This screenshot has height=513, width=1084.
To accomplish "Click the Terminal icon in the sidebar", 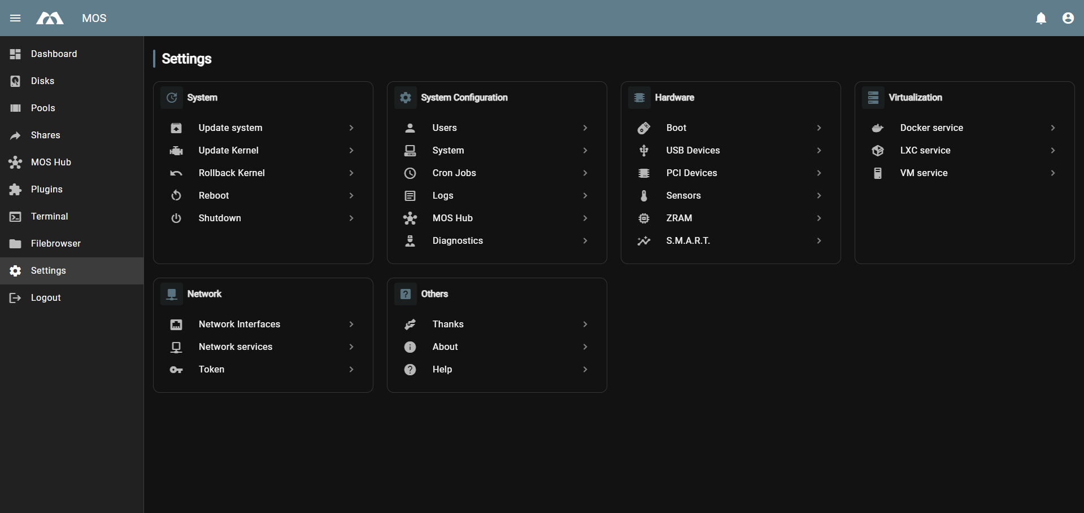I will click(x=15, y=216).
